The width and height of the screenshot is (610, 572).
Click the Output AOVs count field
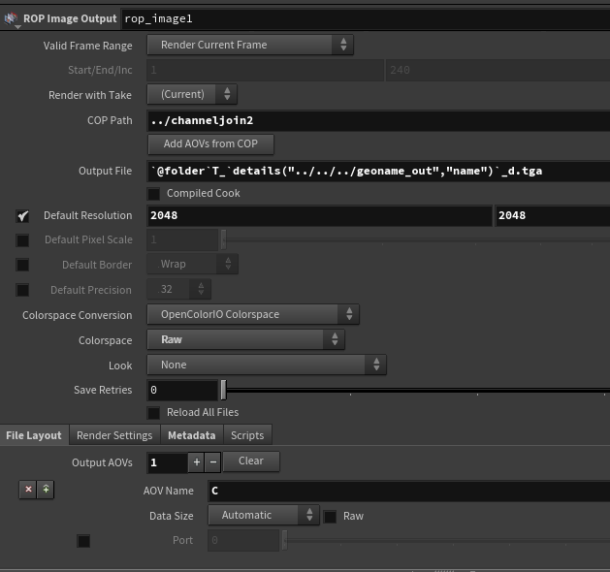point(167,462)
